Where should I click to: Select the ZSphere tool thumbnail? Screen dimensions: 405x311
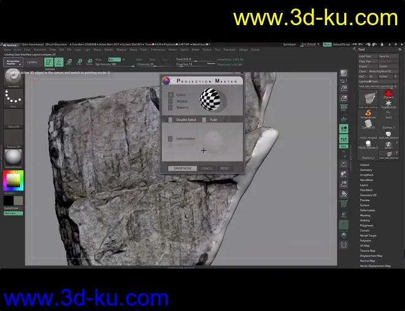pos(388,94)
